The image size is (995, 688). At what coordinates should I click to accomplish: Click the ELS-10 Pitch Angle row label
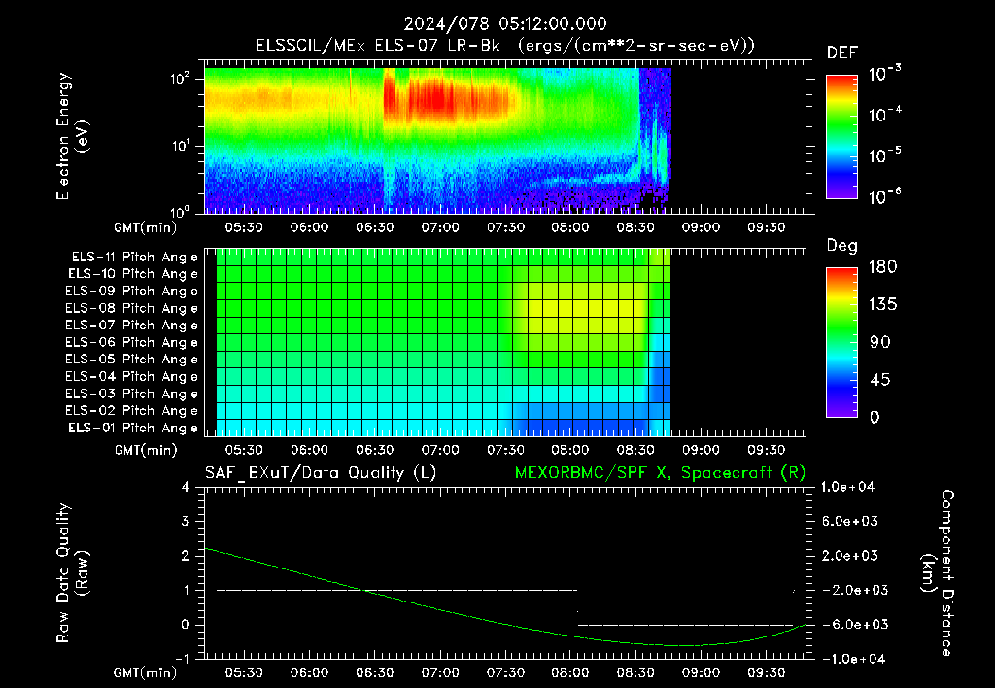point(133,274)
